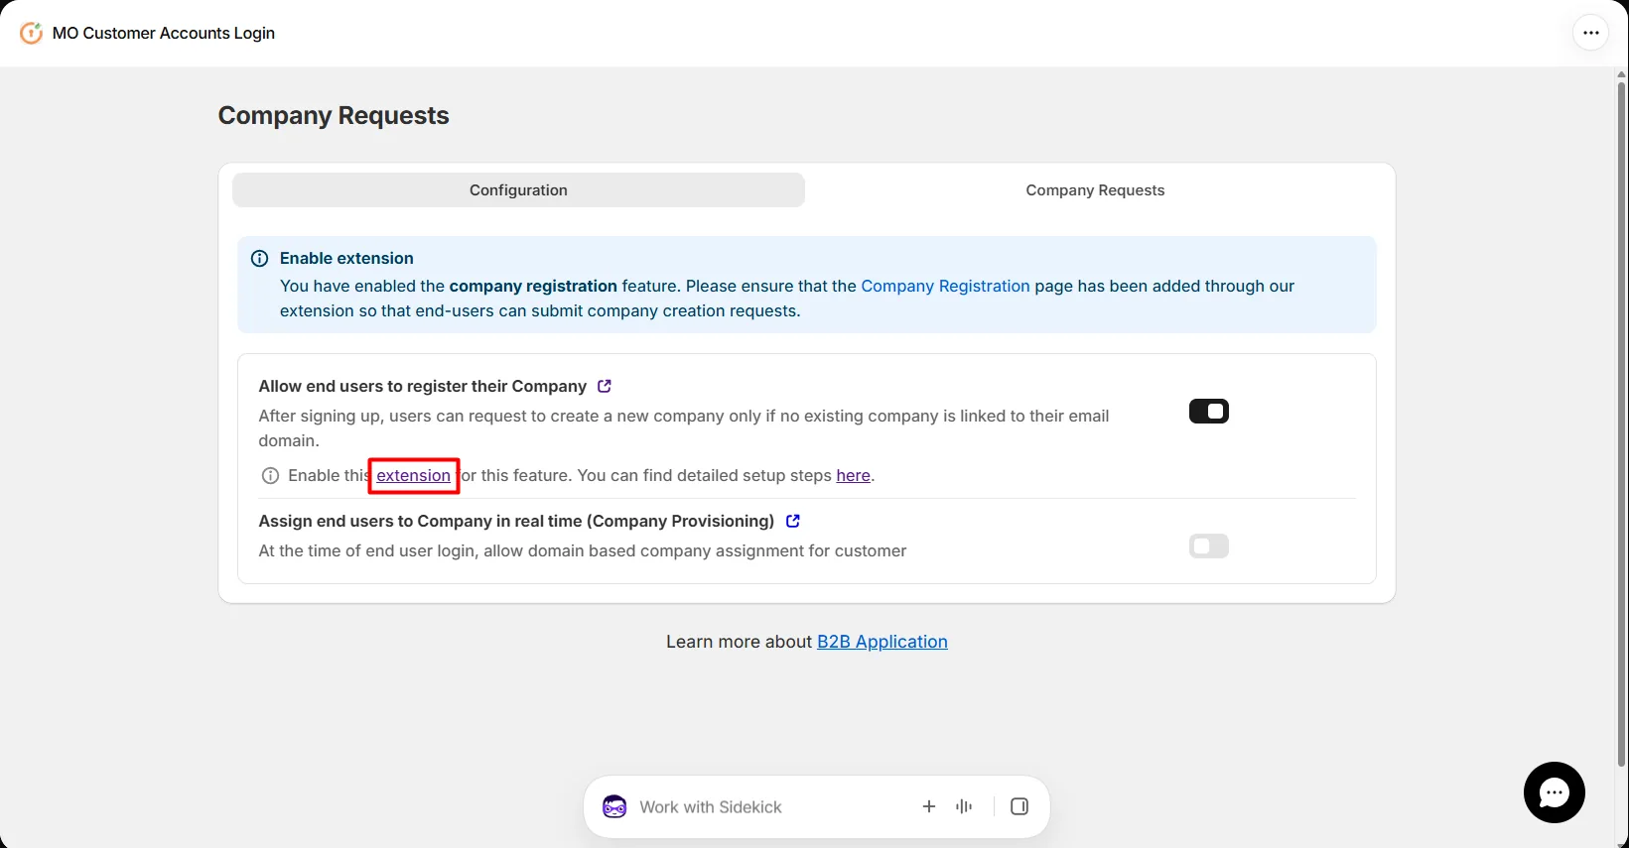Click the Enable extension banner title

[x=346, y=259]
